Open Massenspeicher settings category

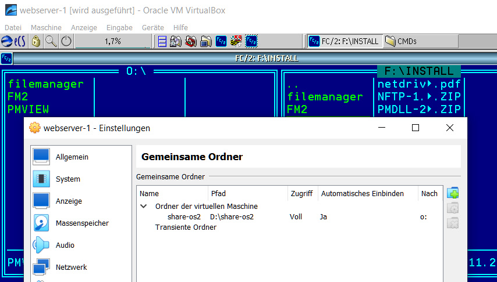[81, 223]
